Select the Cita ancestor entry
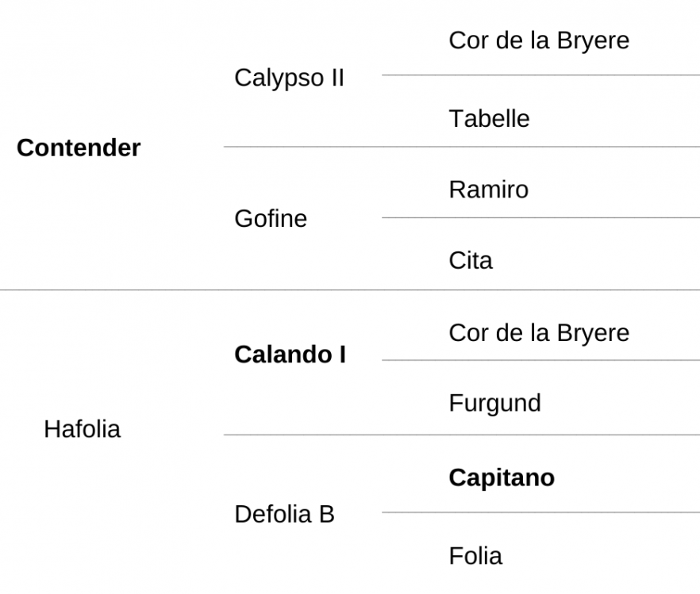 (x=471, y=260)
